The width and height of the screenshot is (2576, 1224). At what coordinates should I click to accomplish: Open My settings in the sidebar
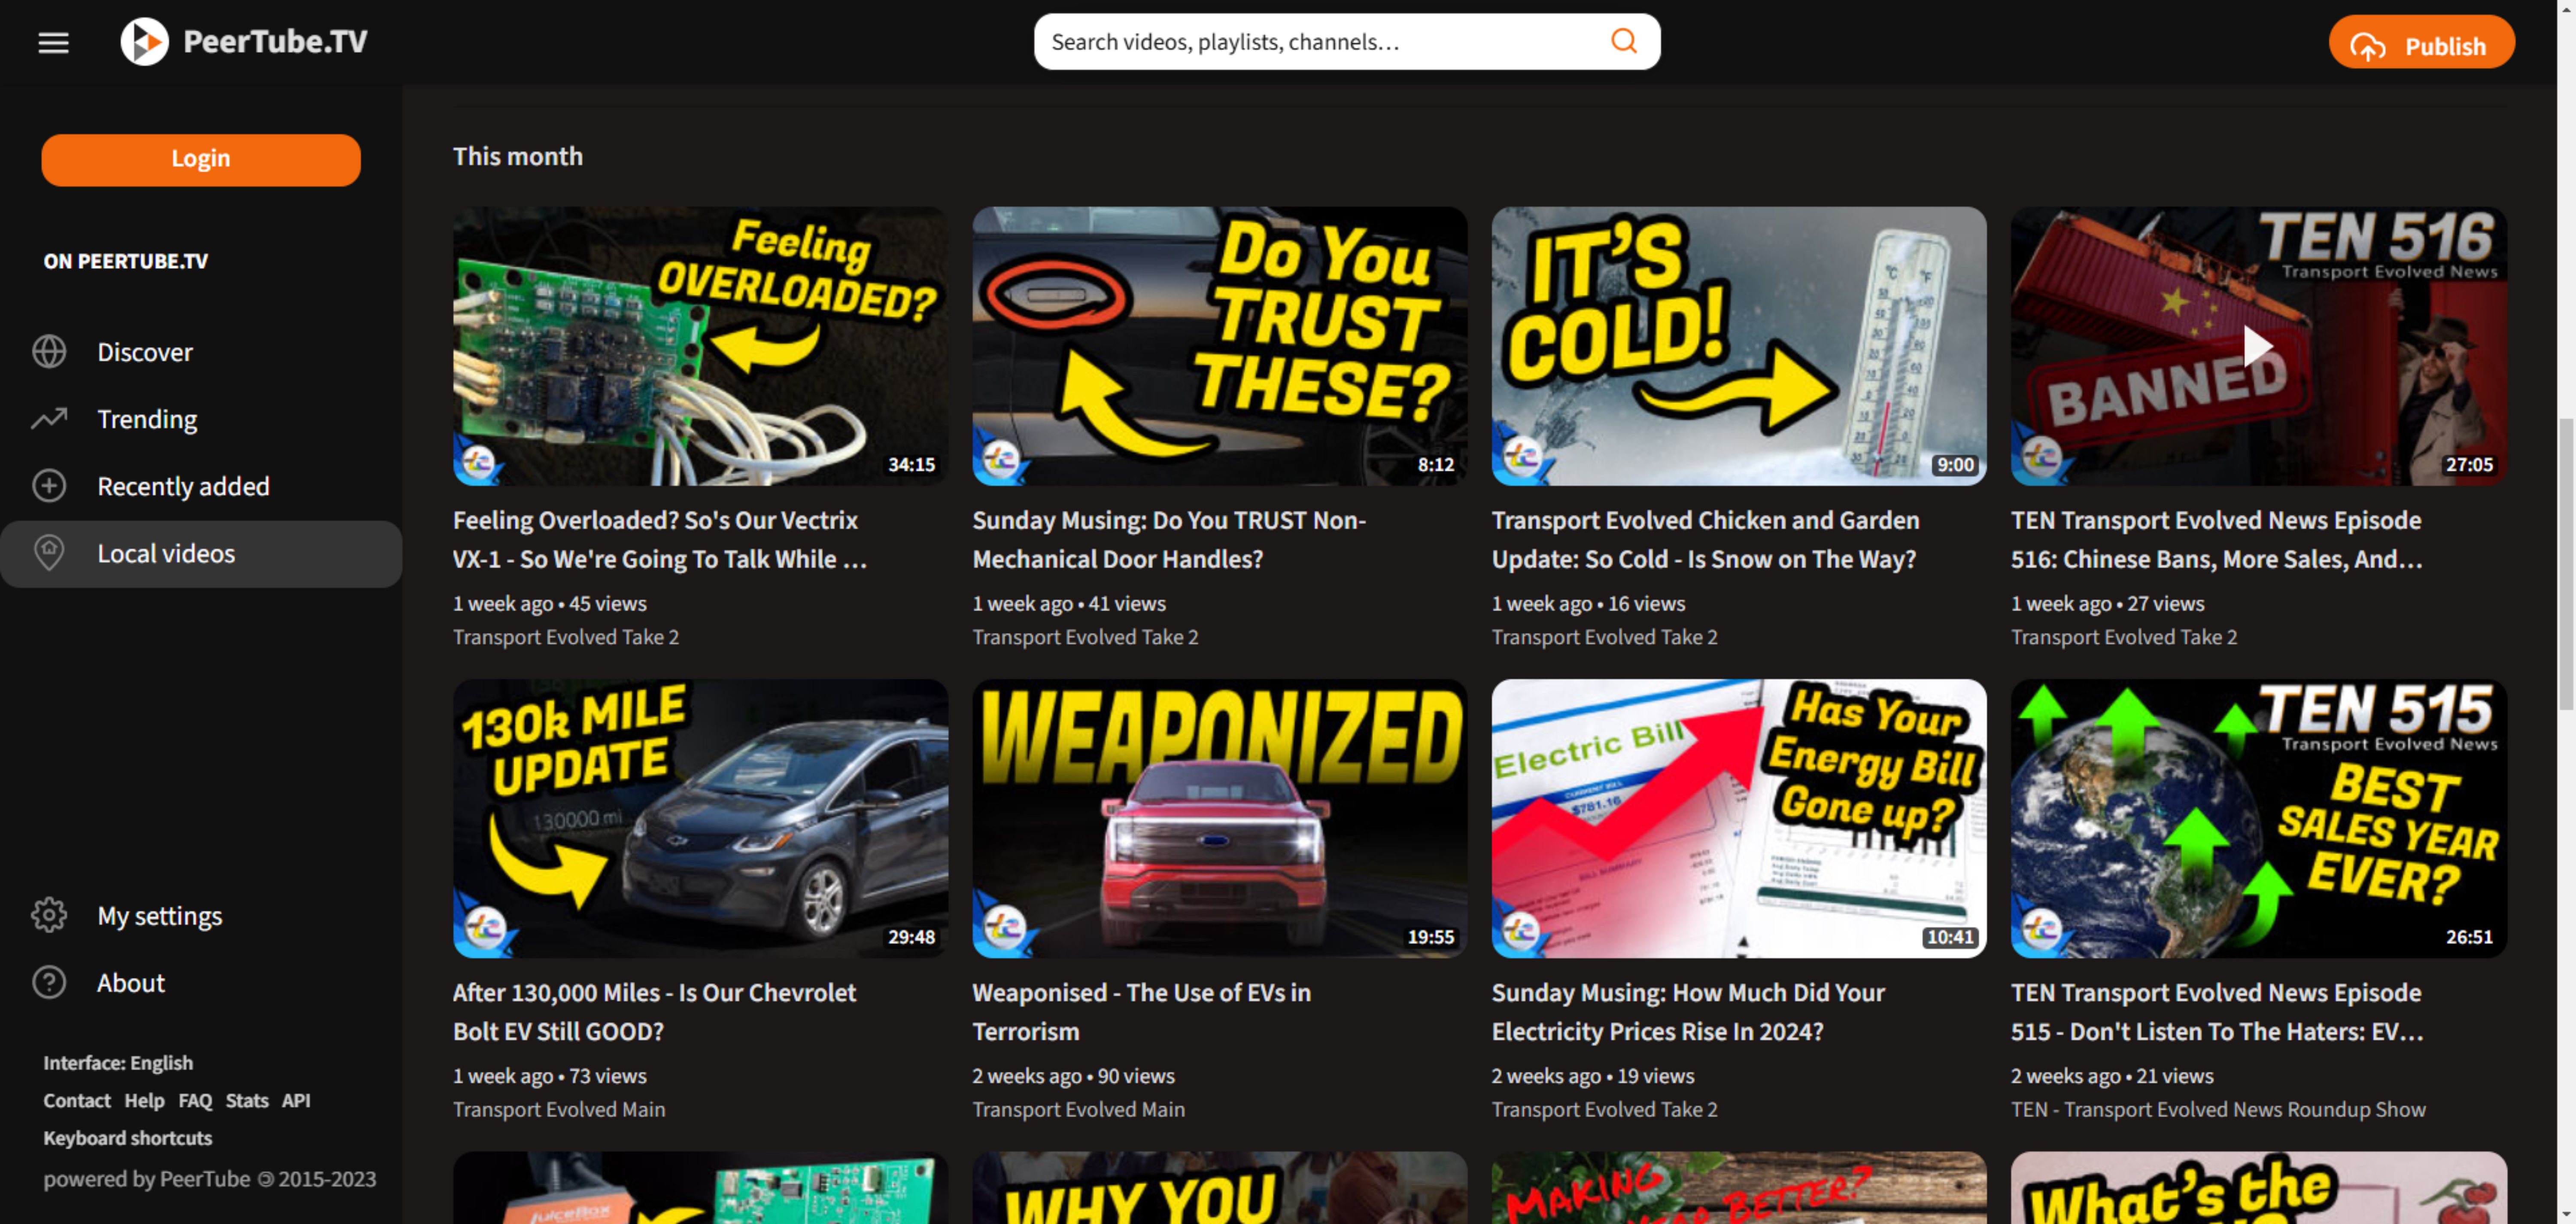(x=200, y=915)
